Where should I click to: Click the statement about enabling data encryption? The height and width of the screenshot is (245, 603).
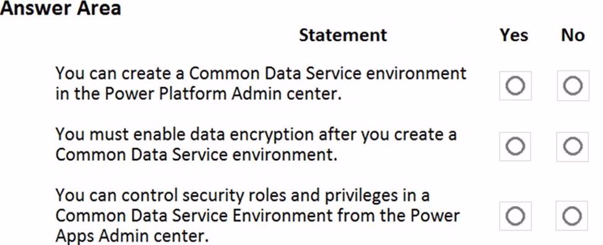(x=256, y=145)
